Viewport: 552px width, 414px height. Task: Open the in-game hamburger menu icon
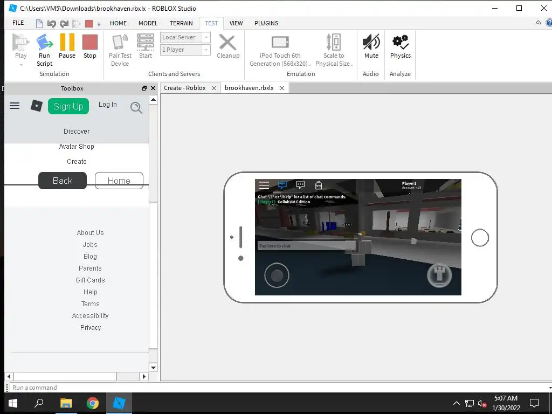click(x=264, y=185)
